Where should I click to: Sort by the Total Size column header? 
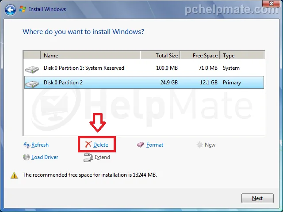[160, 55]
